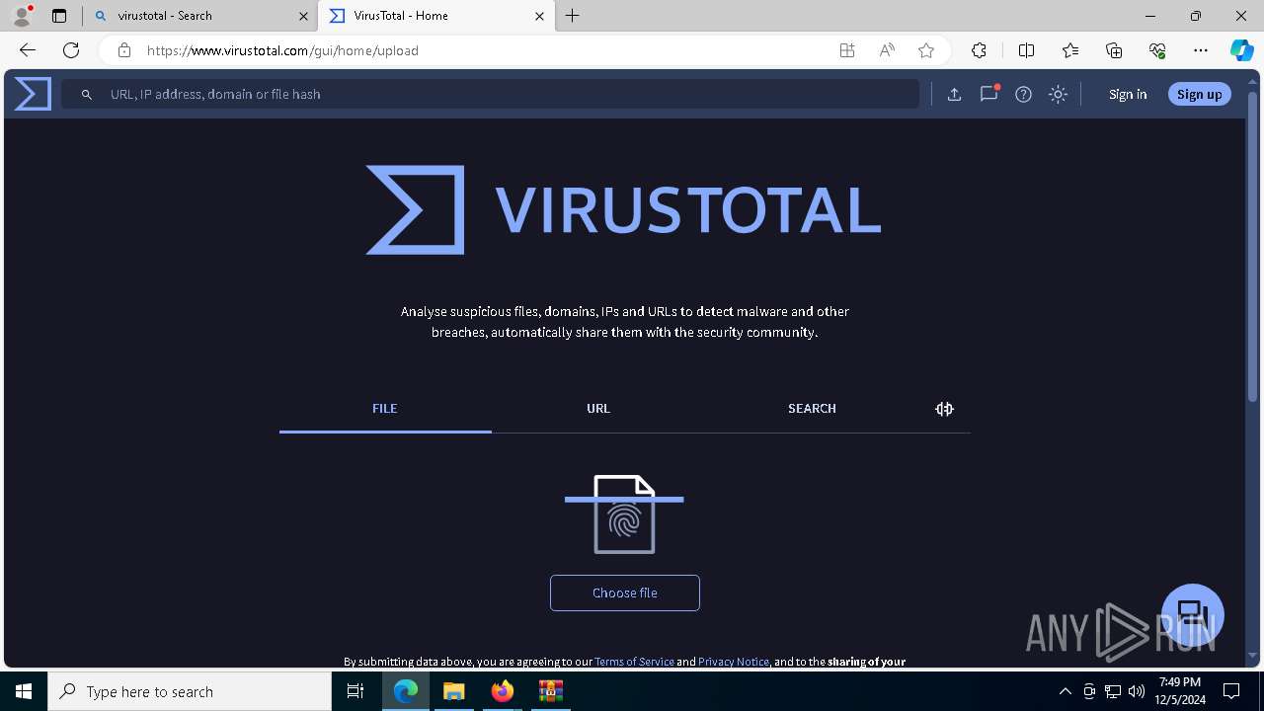Click the VirusTotal logo icon in header
Image resolution: width=1264 pixels, height=711 pixels.
33,94
